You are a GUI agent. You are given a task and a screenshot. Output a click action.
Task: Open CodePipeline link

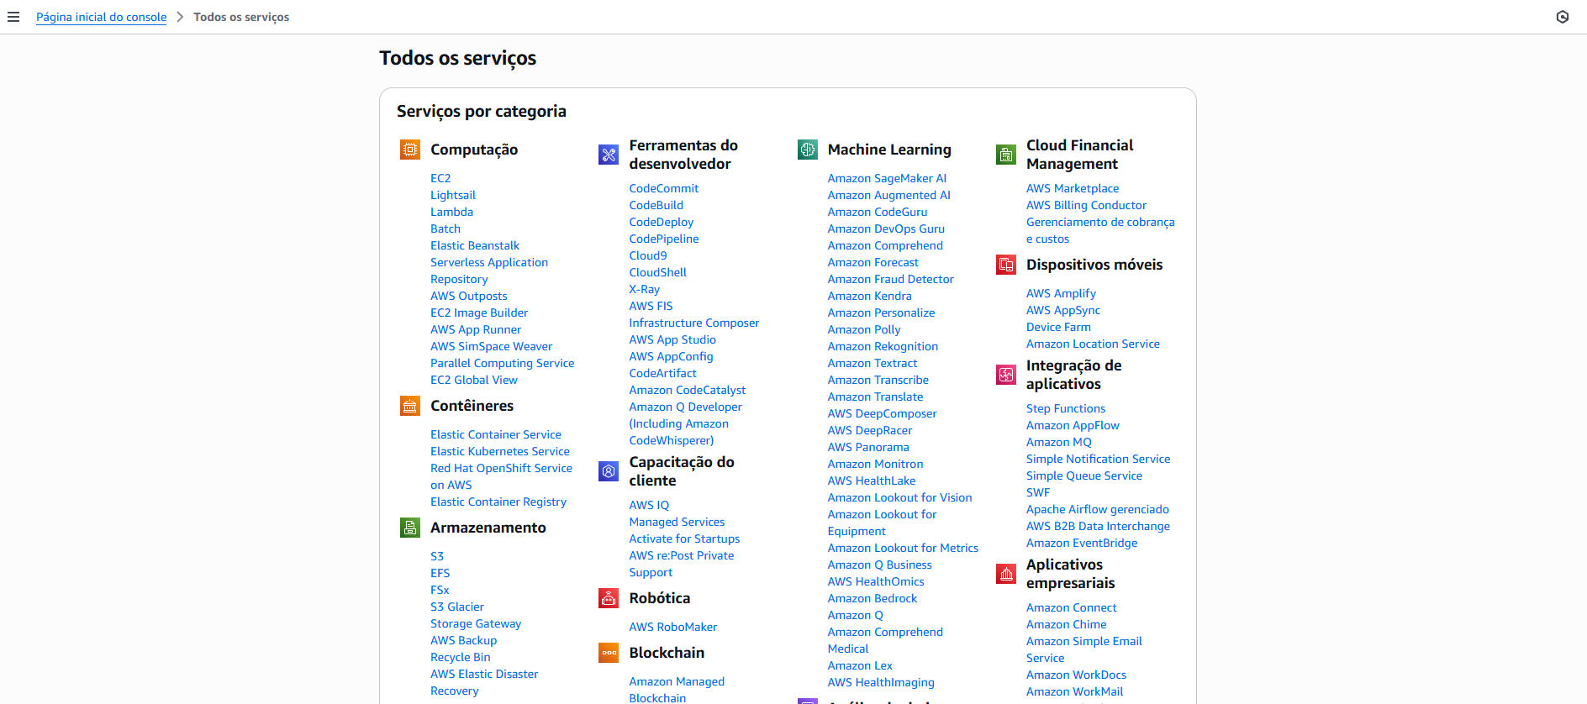pos(664,239)
